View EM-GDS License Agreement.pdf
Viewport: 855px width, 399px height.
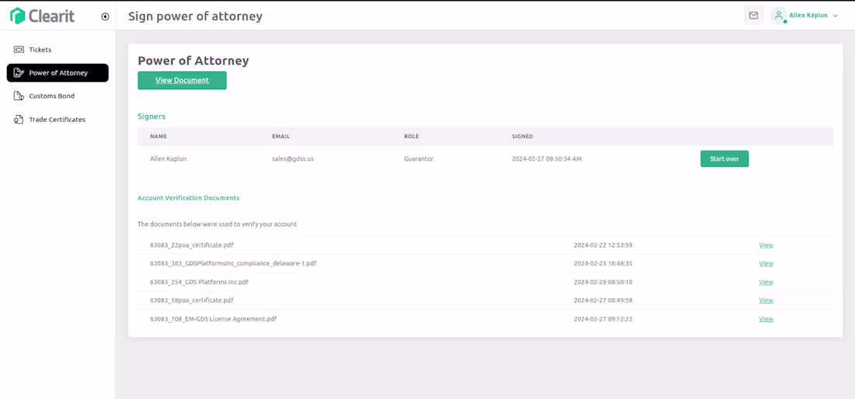point(766,319)
